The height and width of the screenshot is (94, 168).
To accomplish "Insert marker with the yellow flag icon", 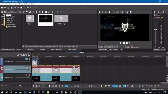I will coord(106,86).
